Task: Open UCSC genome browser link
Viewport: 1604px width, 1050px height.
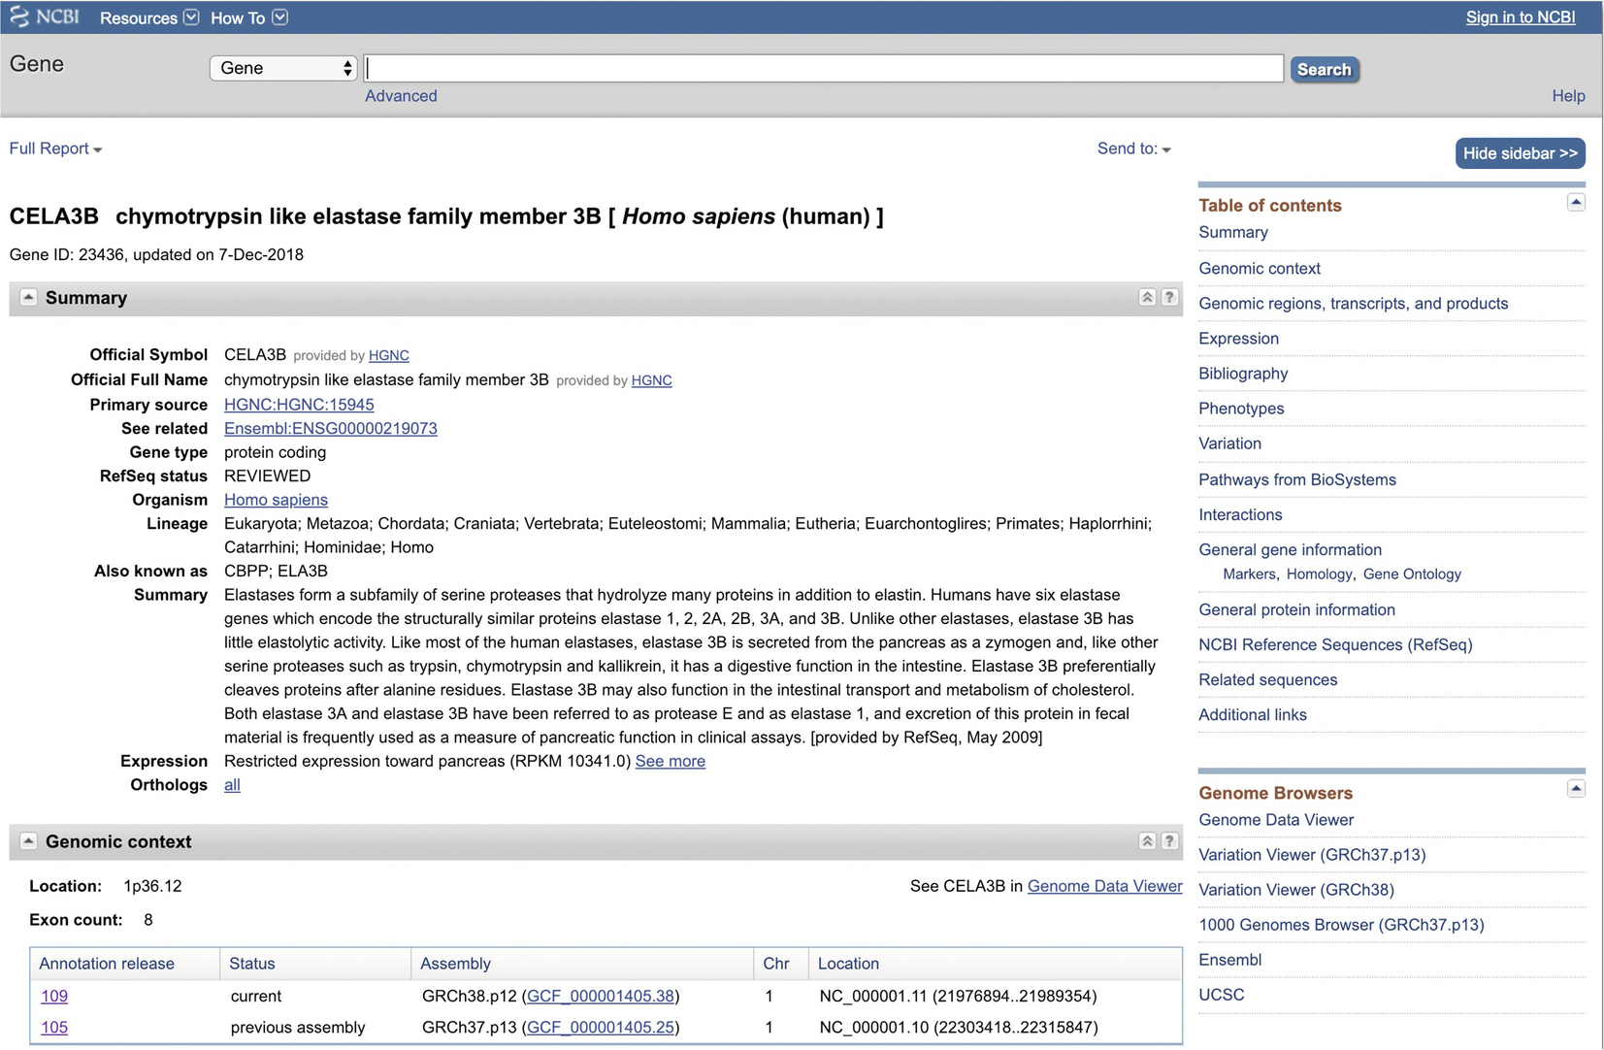Action: (x=1221, y=994)
